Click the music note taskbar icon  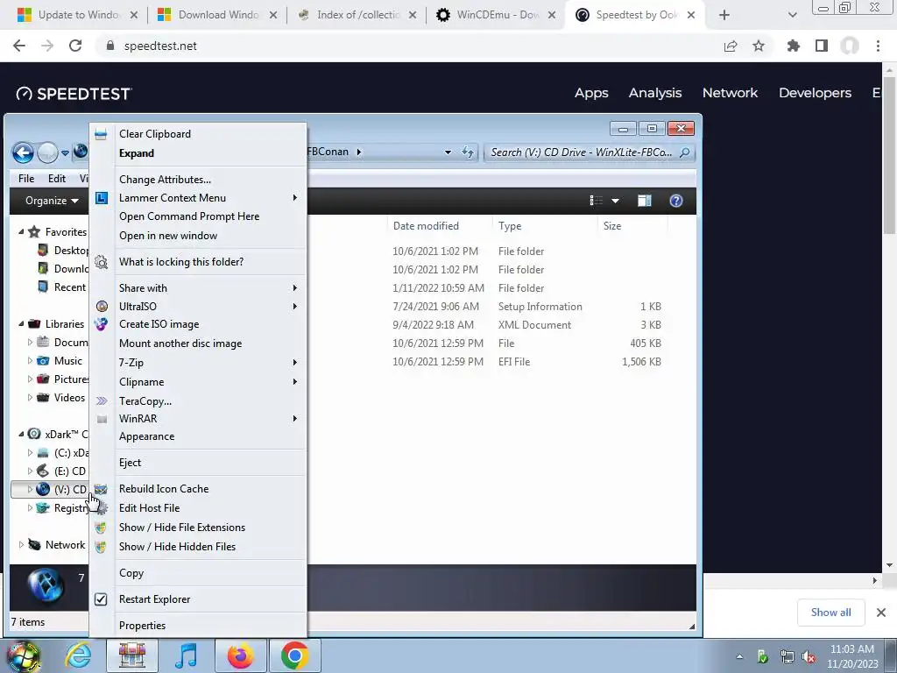[187, 655]
